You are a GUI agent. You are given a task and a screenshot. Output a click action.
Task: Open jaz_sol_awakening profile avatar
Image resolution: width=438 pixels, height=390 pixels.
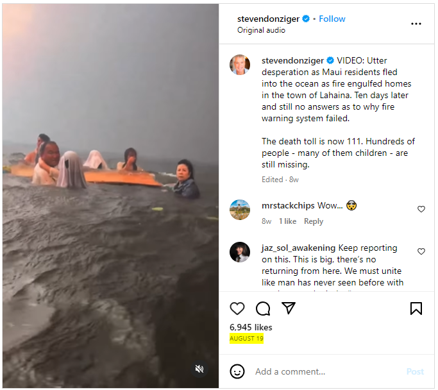point(240,252)
